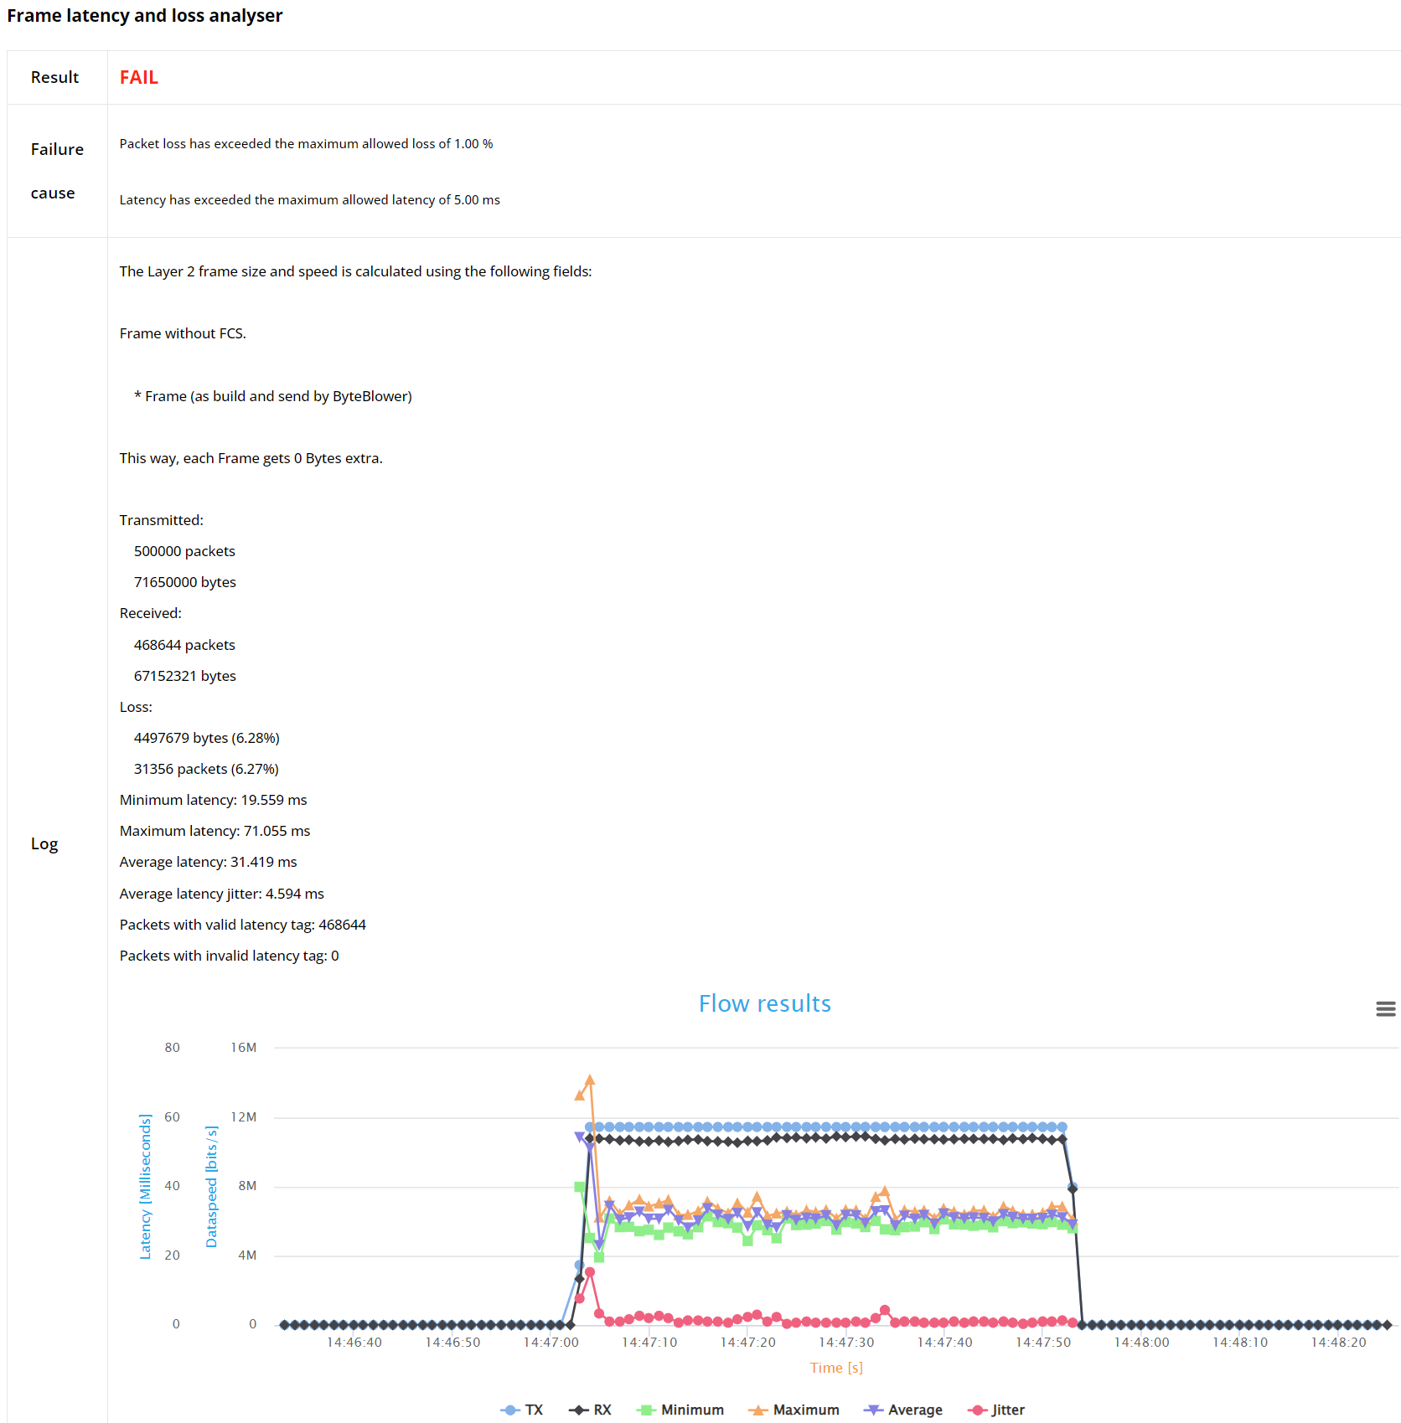Viewport: 1401px width, 1423px height.
Task: Click the '468644 packets' received value
Action: [x=184, y=645]
